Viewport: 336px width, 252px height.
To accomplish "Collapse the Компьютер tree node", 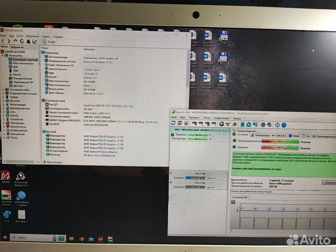I will (2, 55).
